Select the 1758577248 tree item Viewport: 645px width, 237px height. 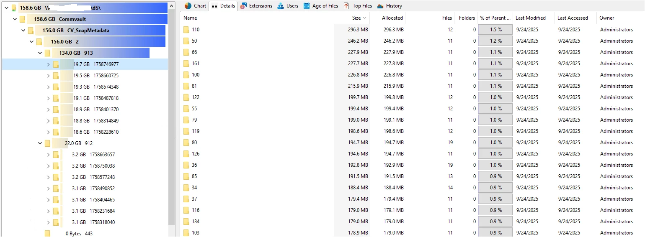(102, 177)
